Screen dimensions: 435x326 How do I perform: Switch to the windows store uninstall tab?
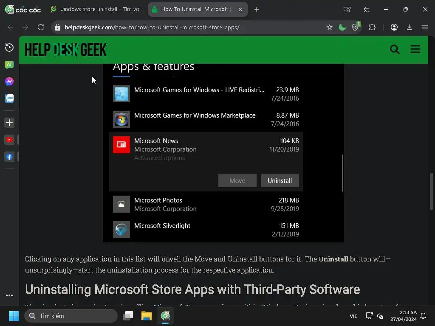coord(96,9)
